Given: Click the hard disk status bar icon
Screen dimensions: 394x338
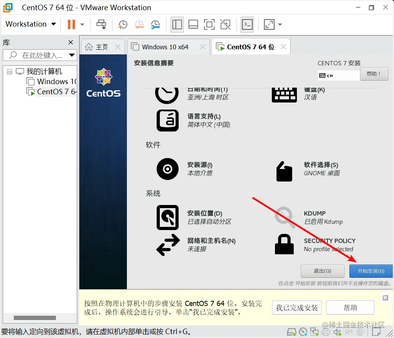Looking at the screenshot, I should (x=292, y=332).
